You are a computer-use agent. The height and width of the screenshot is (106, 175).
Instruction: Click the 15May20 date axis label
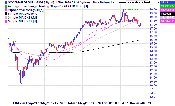[44, 103]
